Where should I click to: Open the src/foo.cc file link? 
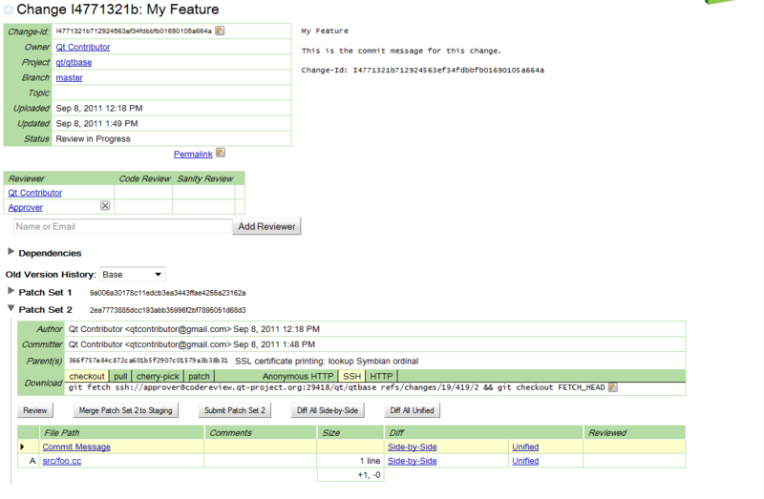(x=63, y=461)
